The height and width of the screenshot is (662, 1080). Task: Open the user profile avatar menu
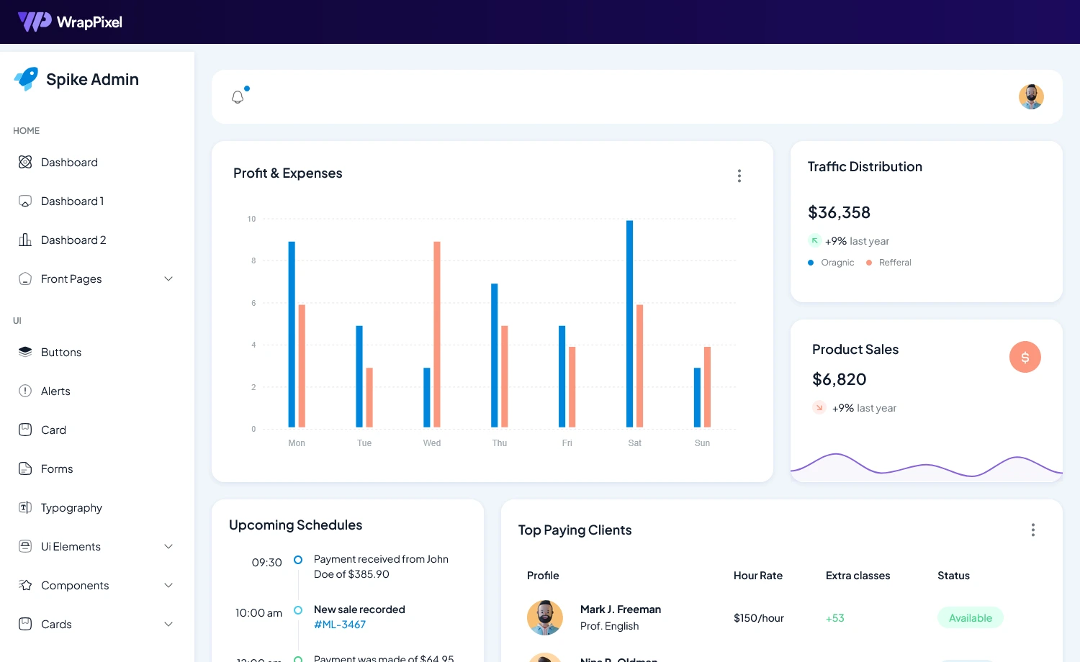click(1031, 96)
